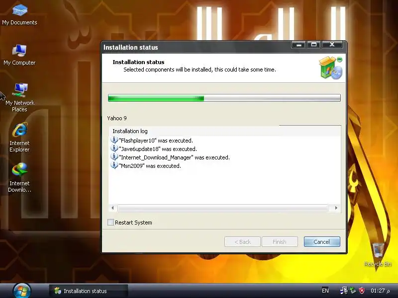398x298 pixels.
Task: Select the Internet Download Manager desktop icon
Action: coord(19,177)
